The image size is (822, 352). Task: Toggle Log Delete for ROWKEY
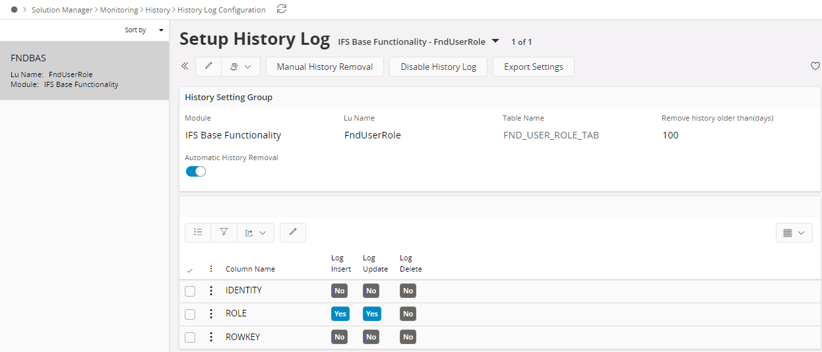408,337
